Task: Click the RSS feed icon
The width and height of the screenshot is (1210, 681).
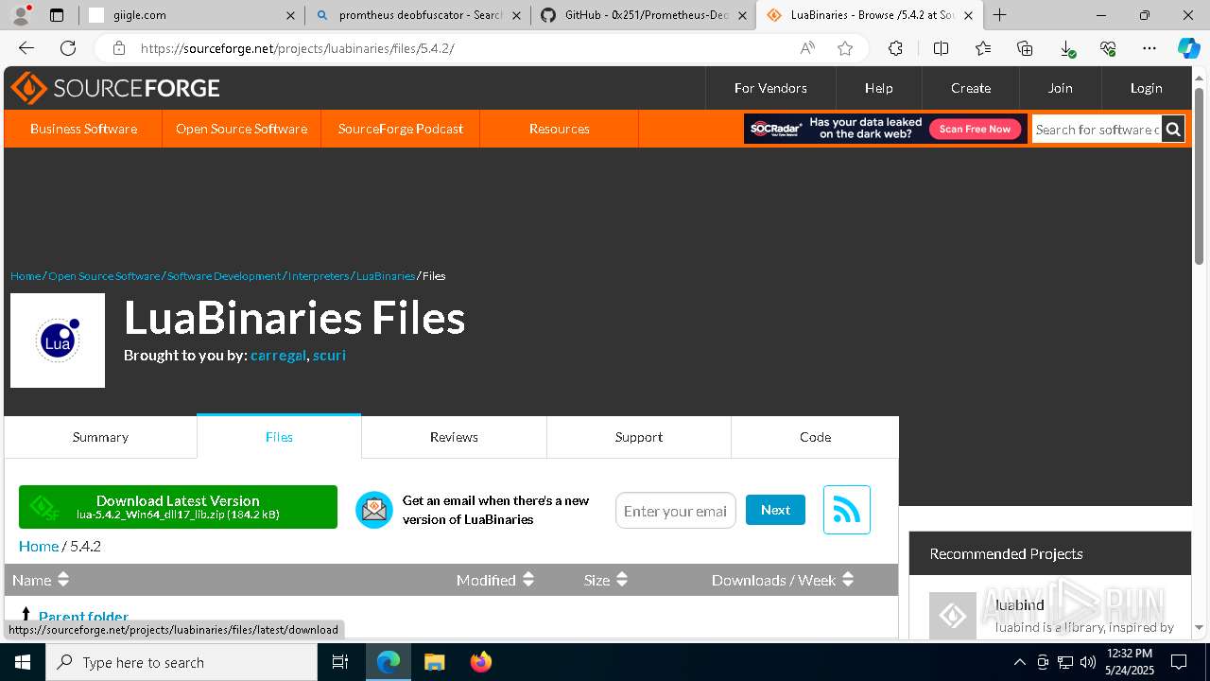Action: (x=846, y=510)
